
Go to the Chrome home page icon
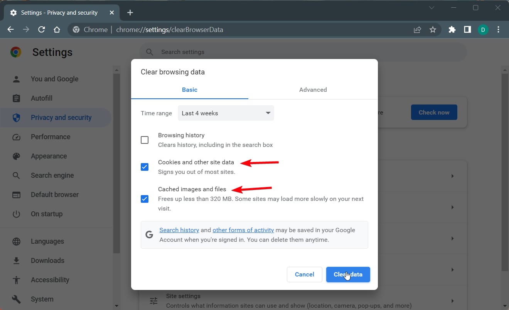pyautogui.click(x=57, y=30)
